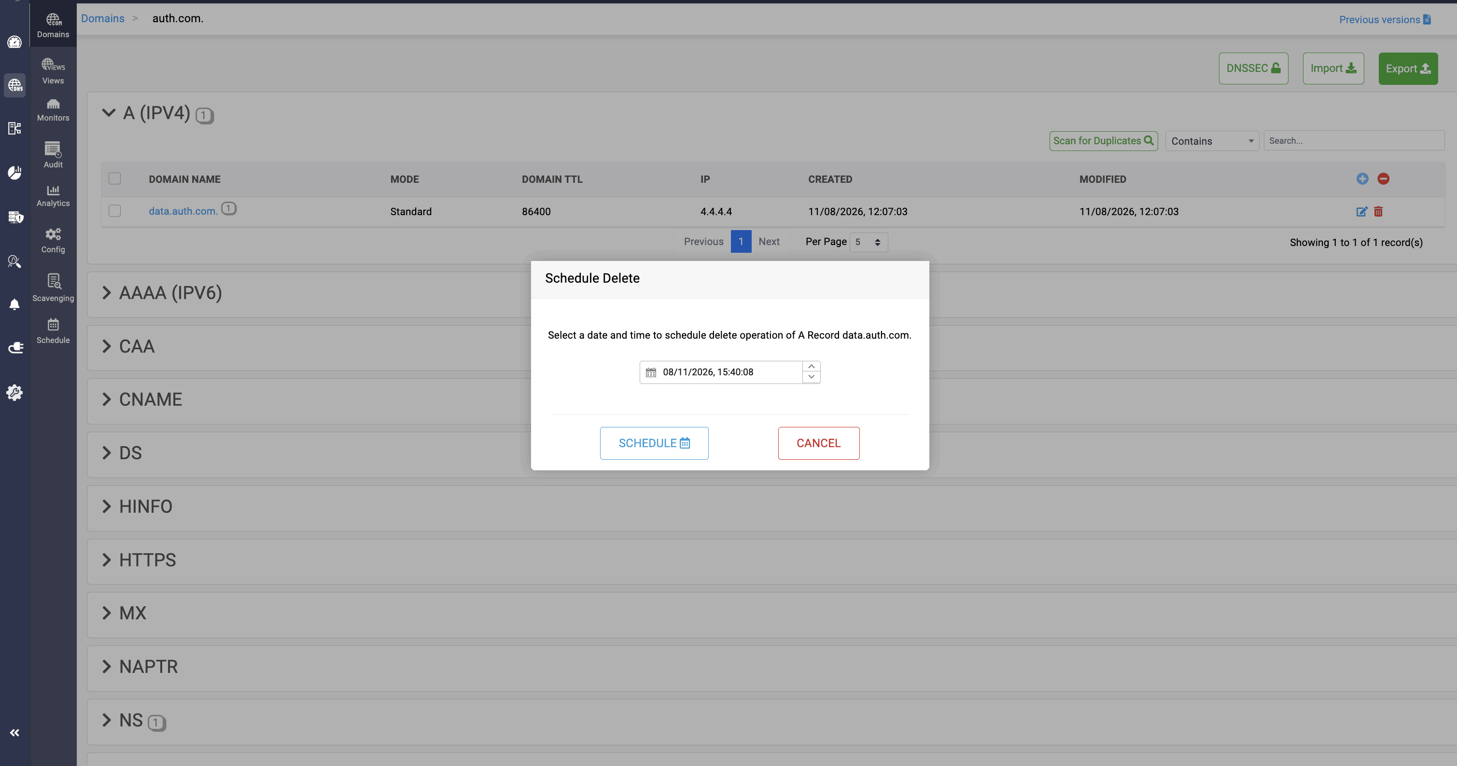Click the Export button
This screenshot has width=1457, height=766.
(1408, 68)
